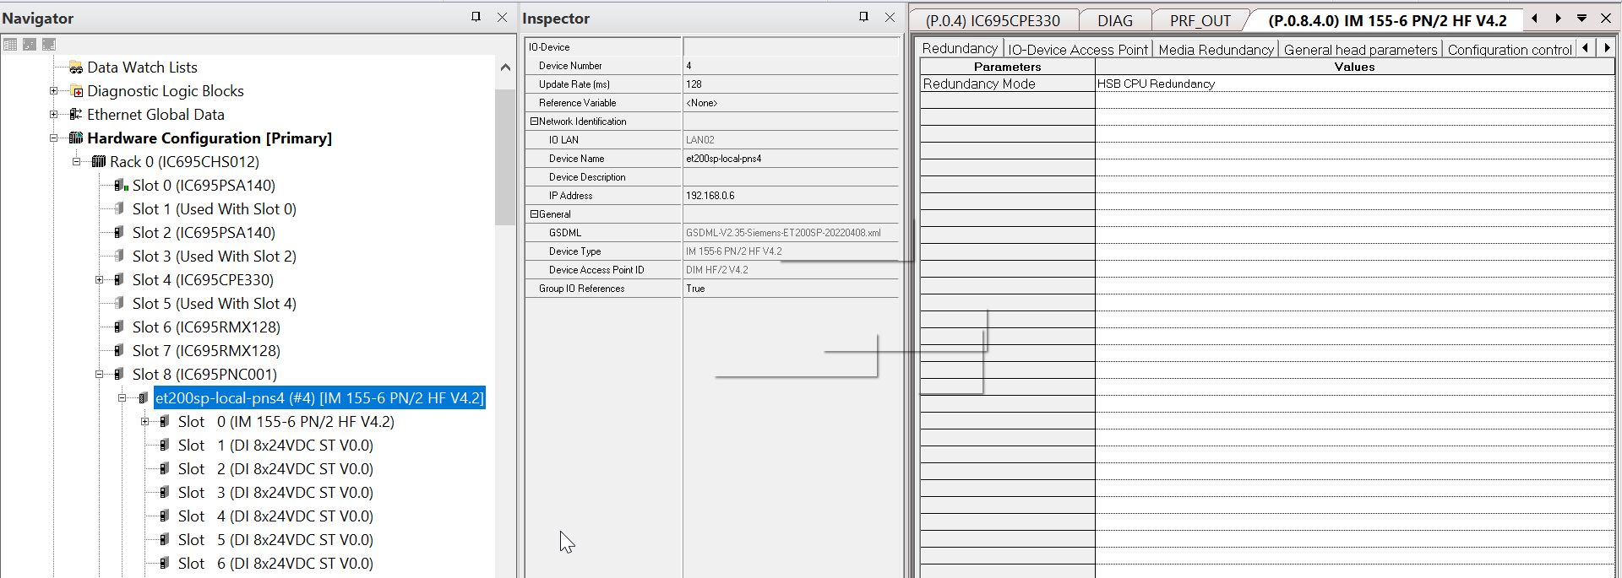Click Group IO References True value
The width and height of the screenshot is (1622, 578).
[x=791, y=289]
